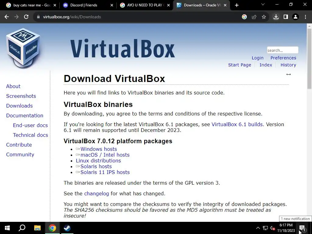Open the clock showing 6:17 PM
The width and height of the screenshot is (312, 234).
click(286, 228)
